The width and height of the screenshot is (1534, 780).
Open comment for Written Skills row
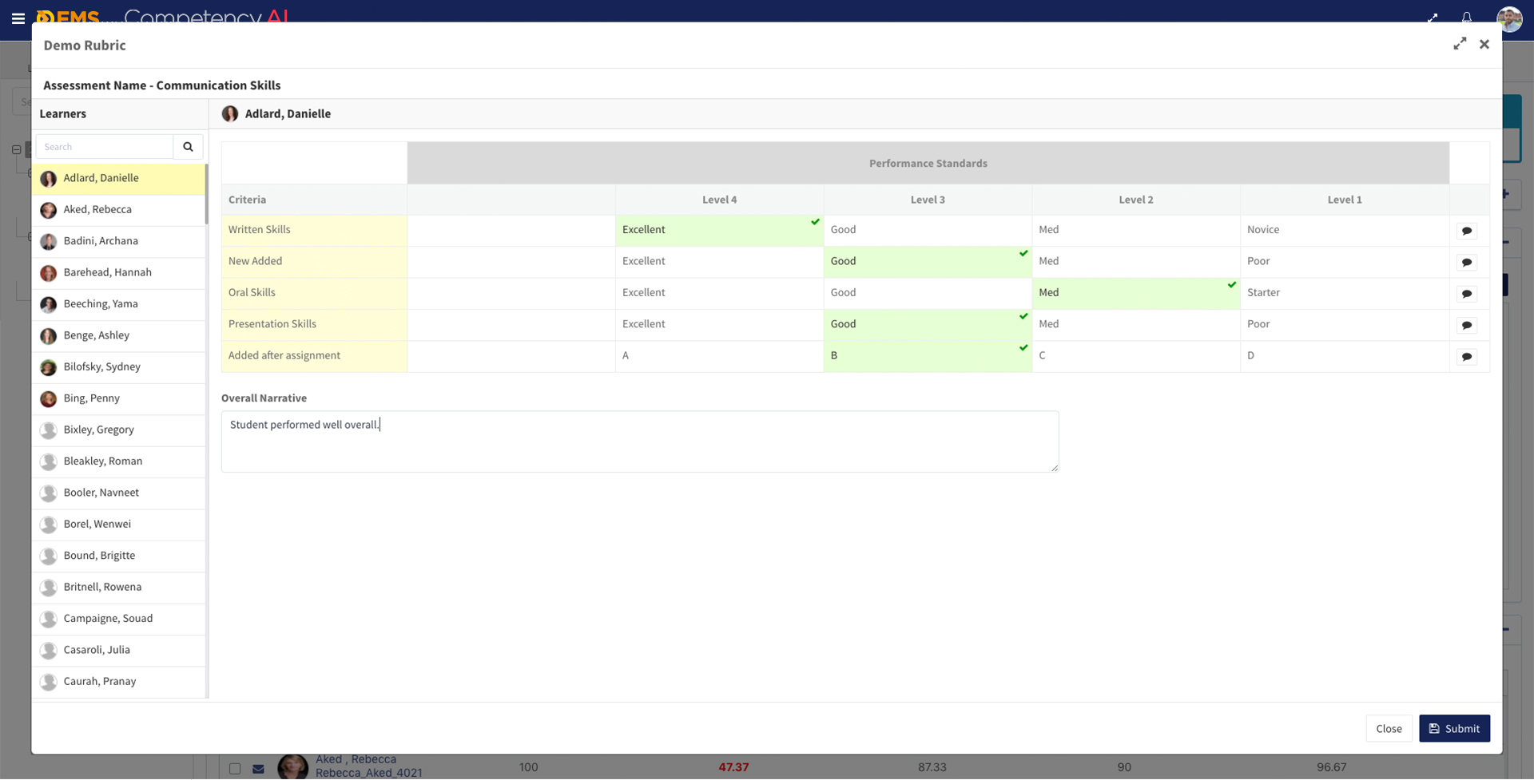click(x=1466, y=232)
